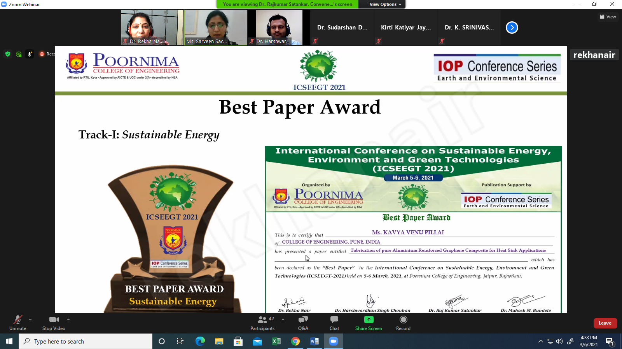Select Dr. K. Srinivas participant tile
The image size is (622, 349).
469,28
